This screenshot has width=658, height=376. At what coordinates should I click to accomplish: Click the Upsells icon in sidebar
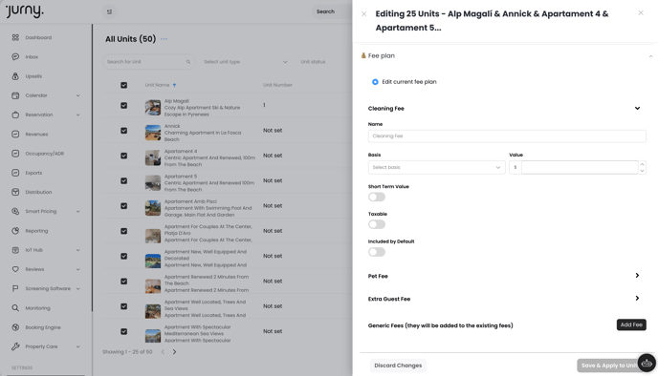click(15, 76)
